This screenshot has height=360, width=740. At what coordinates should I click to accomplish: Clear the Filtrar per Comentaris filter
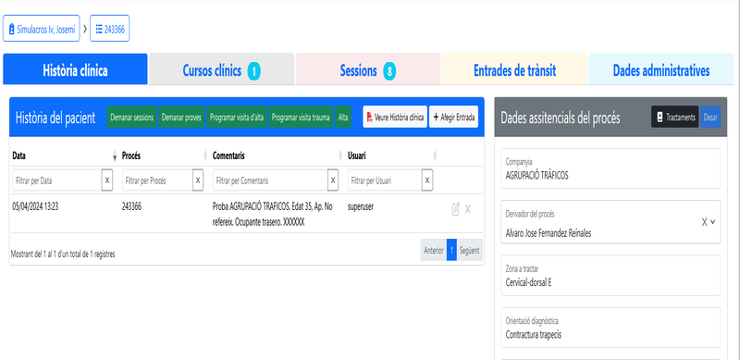pos(333,180)
